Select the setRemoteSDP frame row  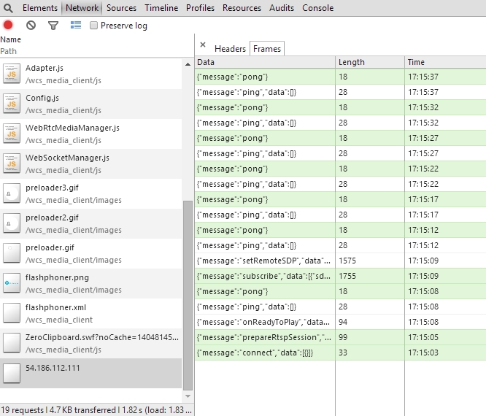tap(340, 261)
